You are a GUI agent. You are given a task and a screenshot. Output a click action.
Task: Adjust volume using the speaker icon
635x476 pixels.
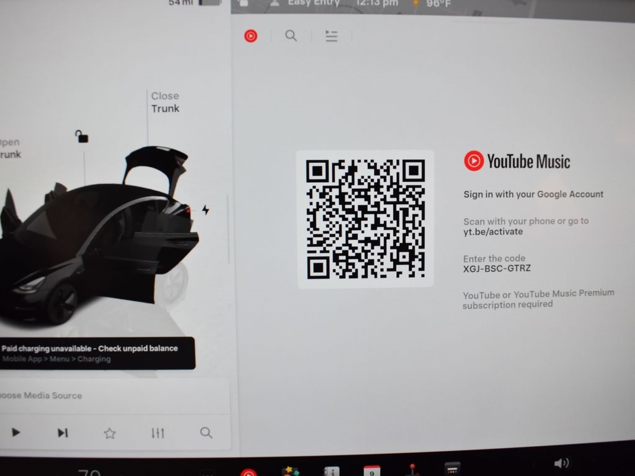pos(561,463)
